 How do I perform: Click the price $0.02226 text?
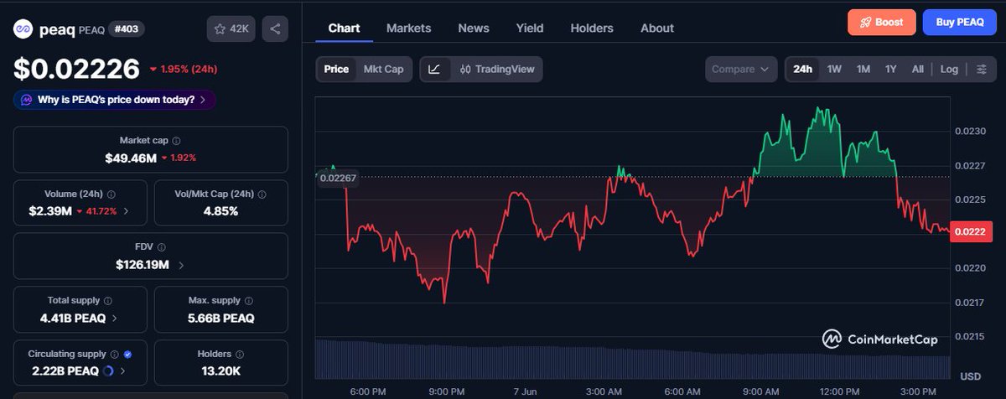tap(75, 68)
